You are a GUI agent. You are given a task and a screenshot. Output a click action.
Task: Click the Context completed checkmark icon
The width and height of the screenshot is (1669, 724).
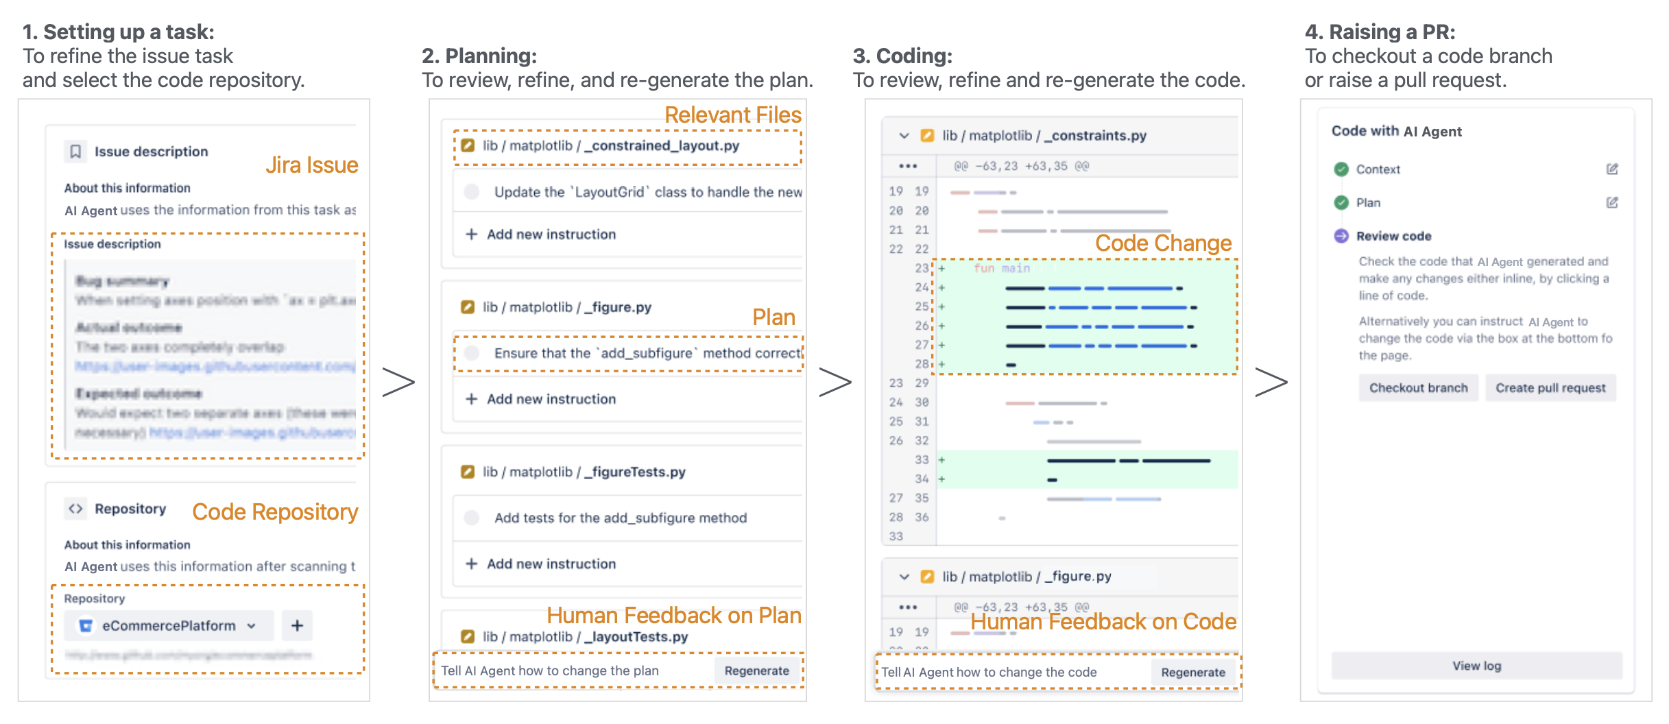click(1341, 169)
